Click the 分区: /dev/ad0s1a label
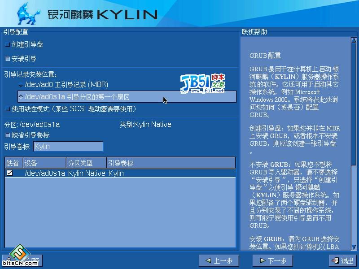The height and width of the screenshot is (269, 359). 32,125
